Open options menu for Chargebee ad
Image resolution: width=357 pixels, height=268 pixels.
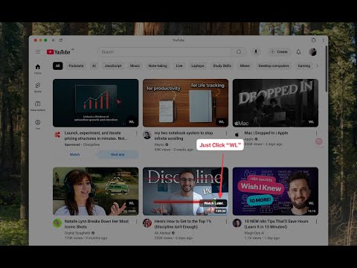(136, 133)
